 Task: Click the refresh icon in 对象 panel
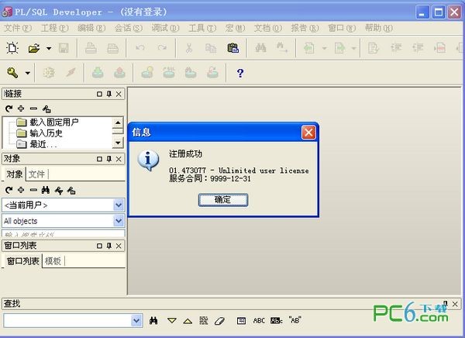pos(9,190)
